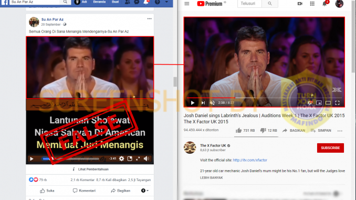Screen dimensions: 356x200
Task: Enter YouTube fullscreen mode
Action: click(338, 103)
